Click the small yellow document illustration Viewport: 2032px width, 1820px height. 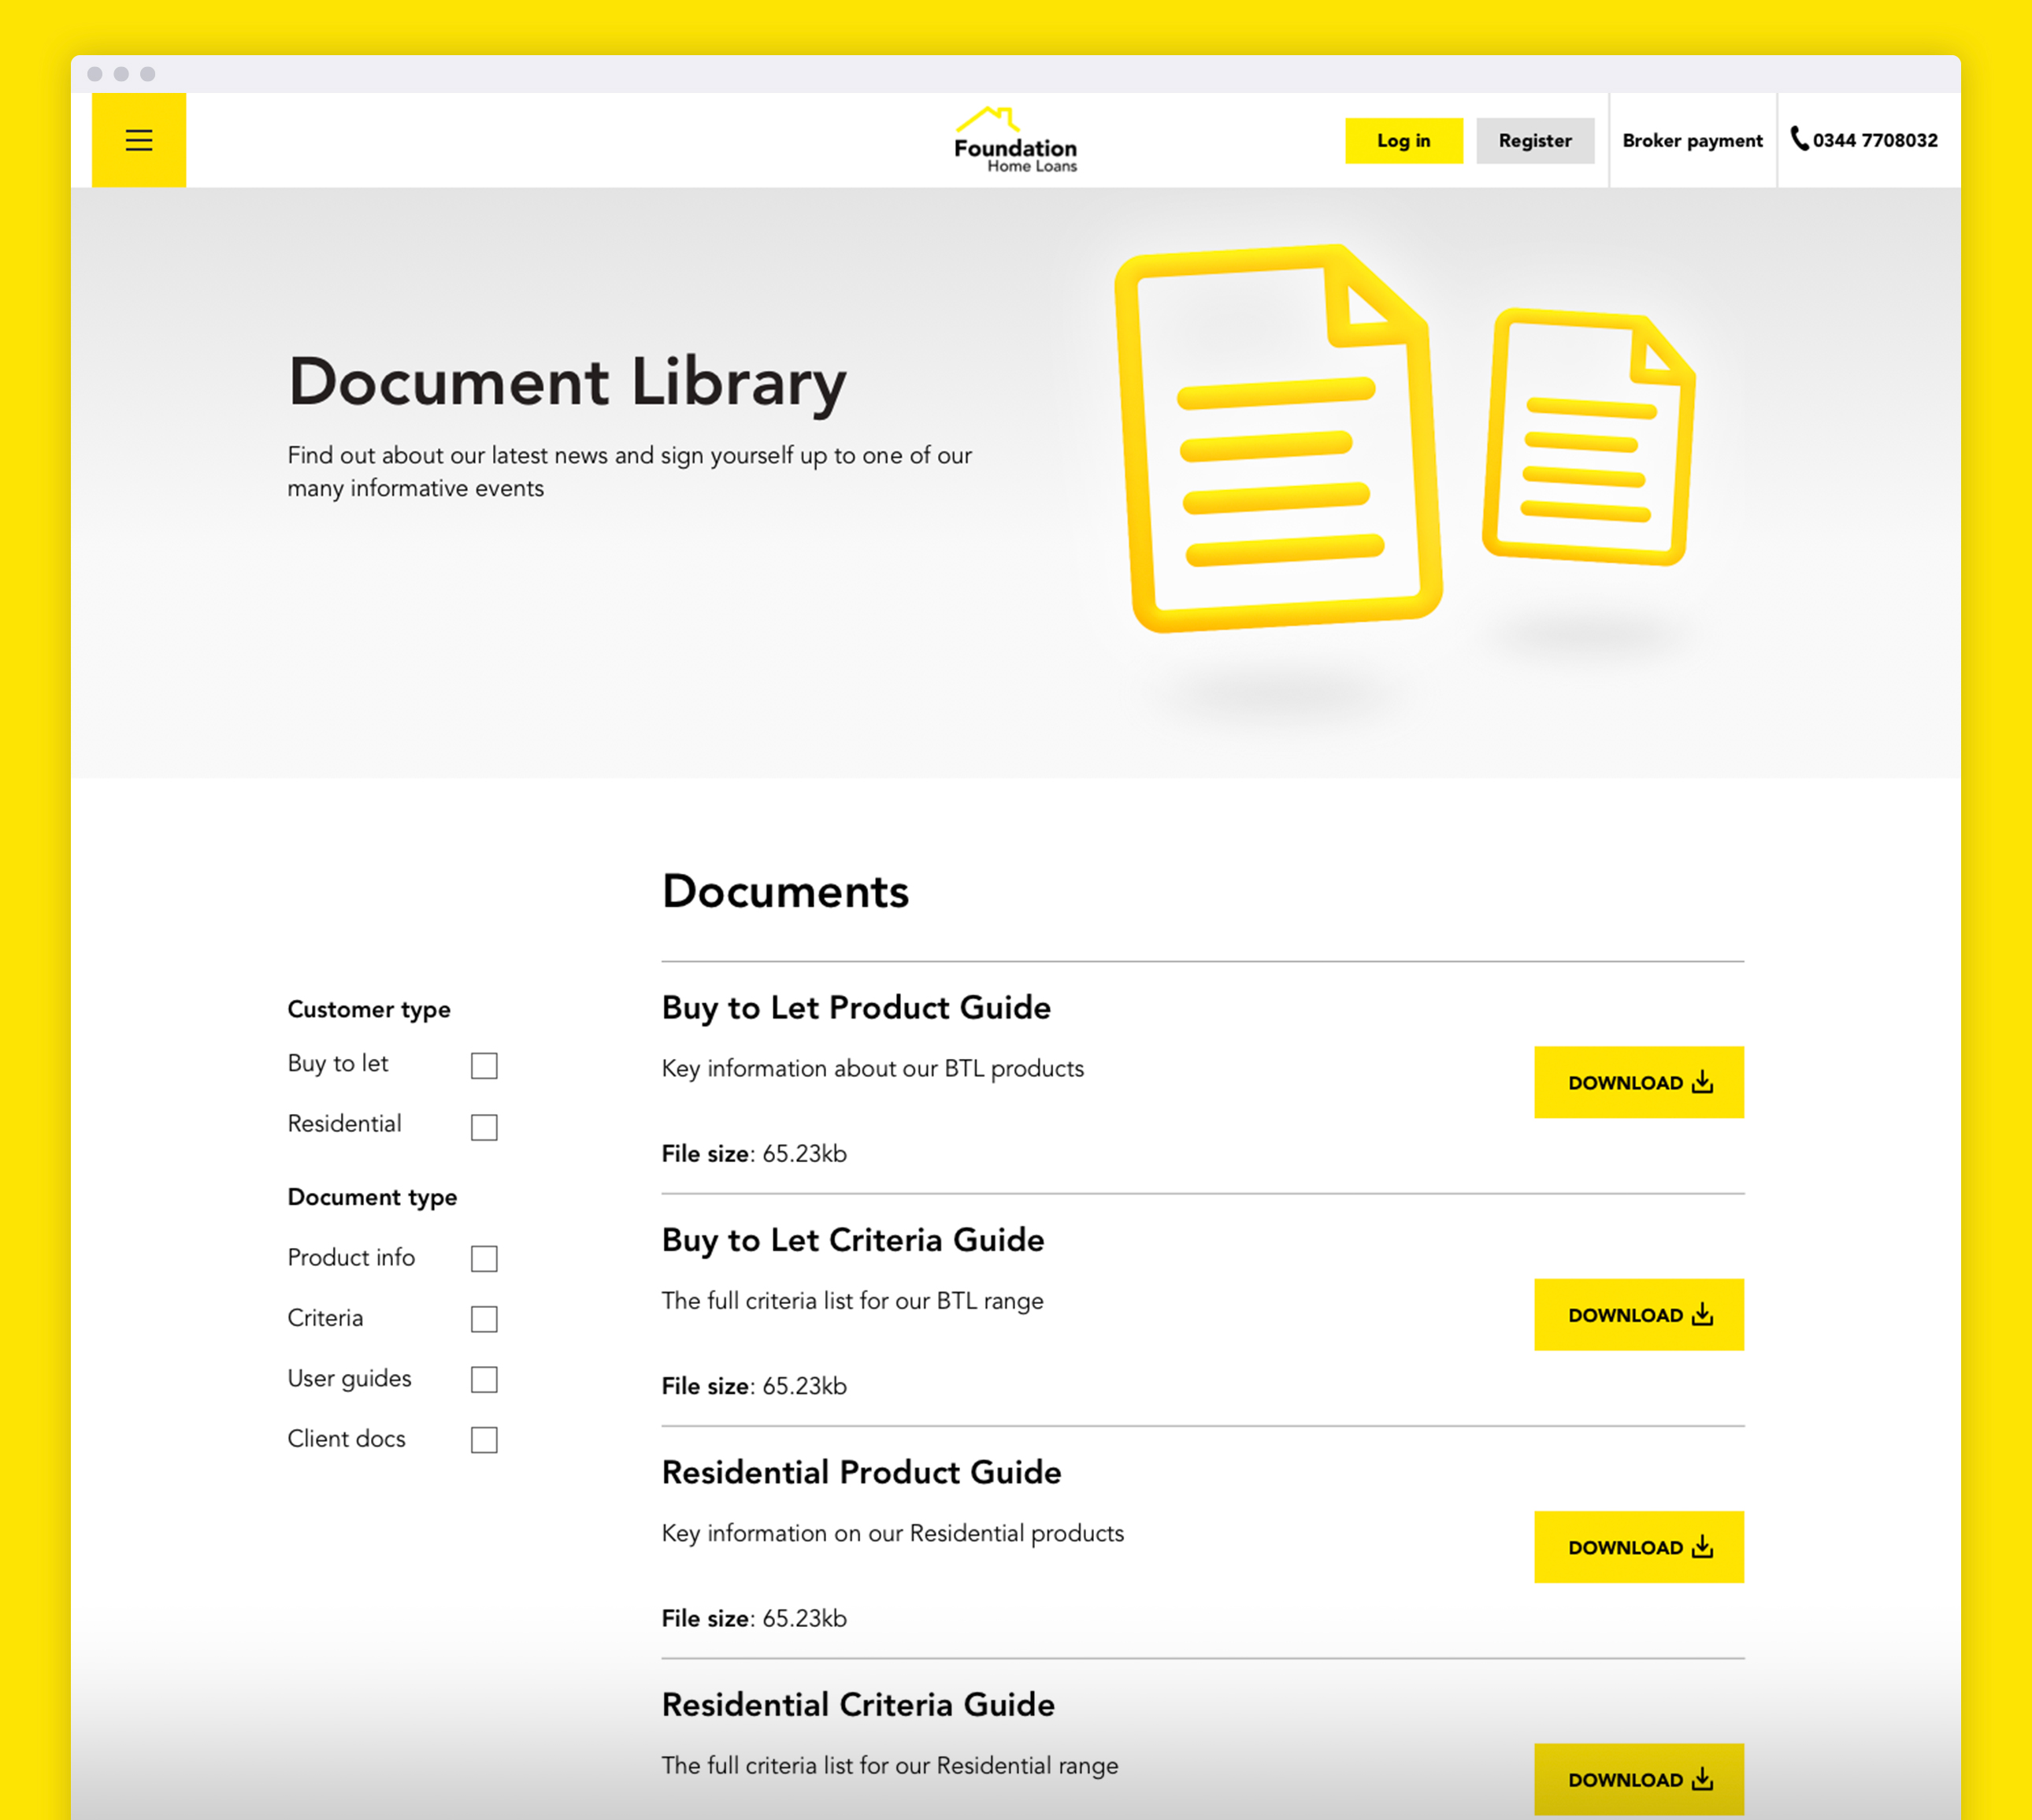pyautogui.click(x=1589, y=437)
